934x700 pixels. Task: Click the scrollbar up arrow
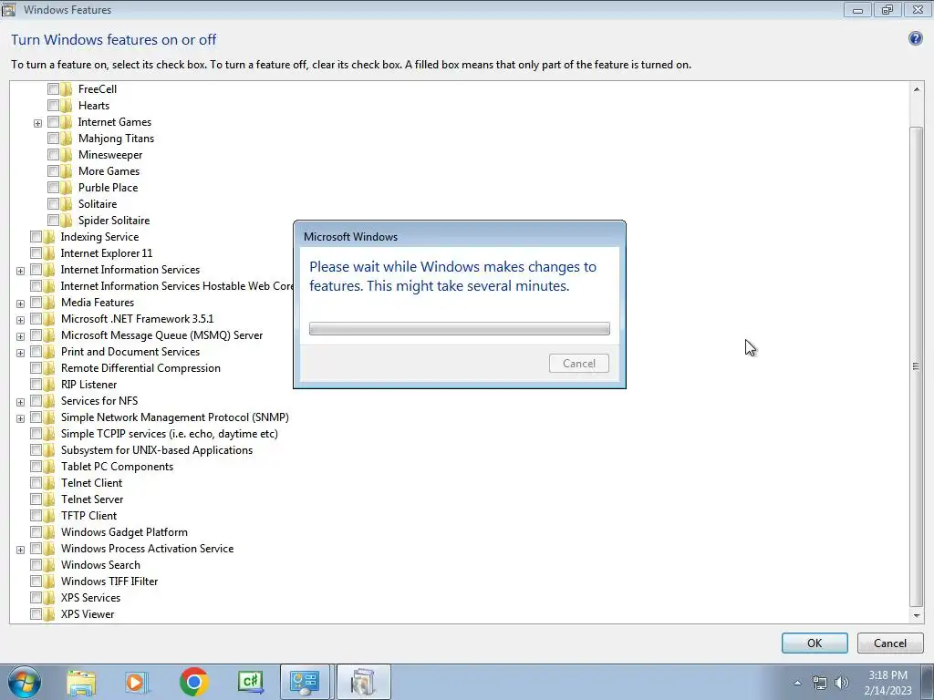(x=916, y=89)
